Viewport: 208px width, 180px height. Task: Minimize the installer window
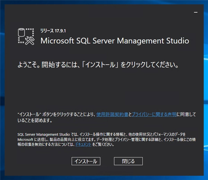pos(196,11)
